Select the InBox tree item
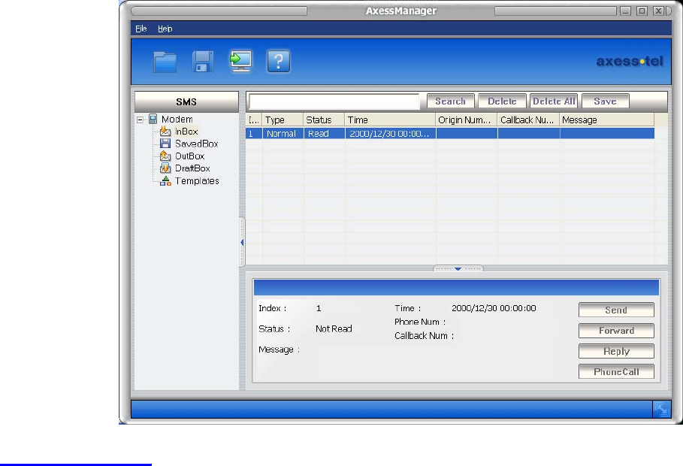The width and height of the screenshot is (683, 466). click(x=186, y=132)
